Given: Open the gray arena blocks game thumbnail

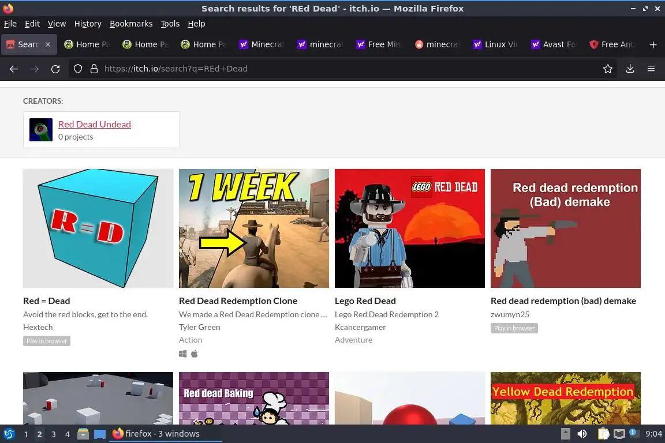Looking at the screenshot, I should tap(98, 398).
